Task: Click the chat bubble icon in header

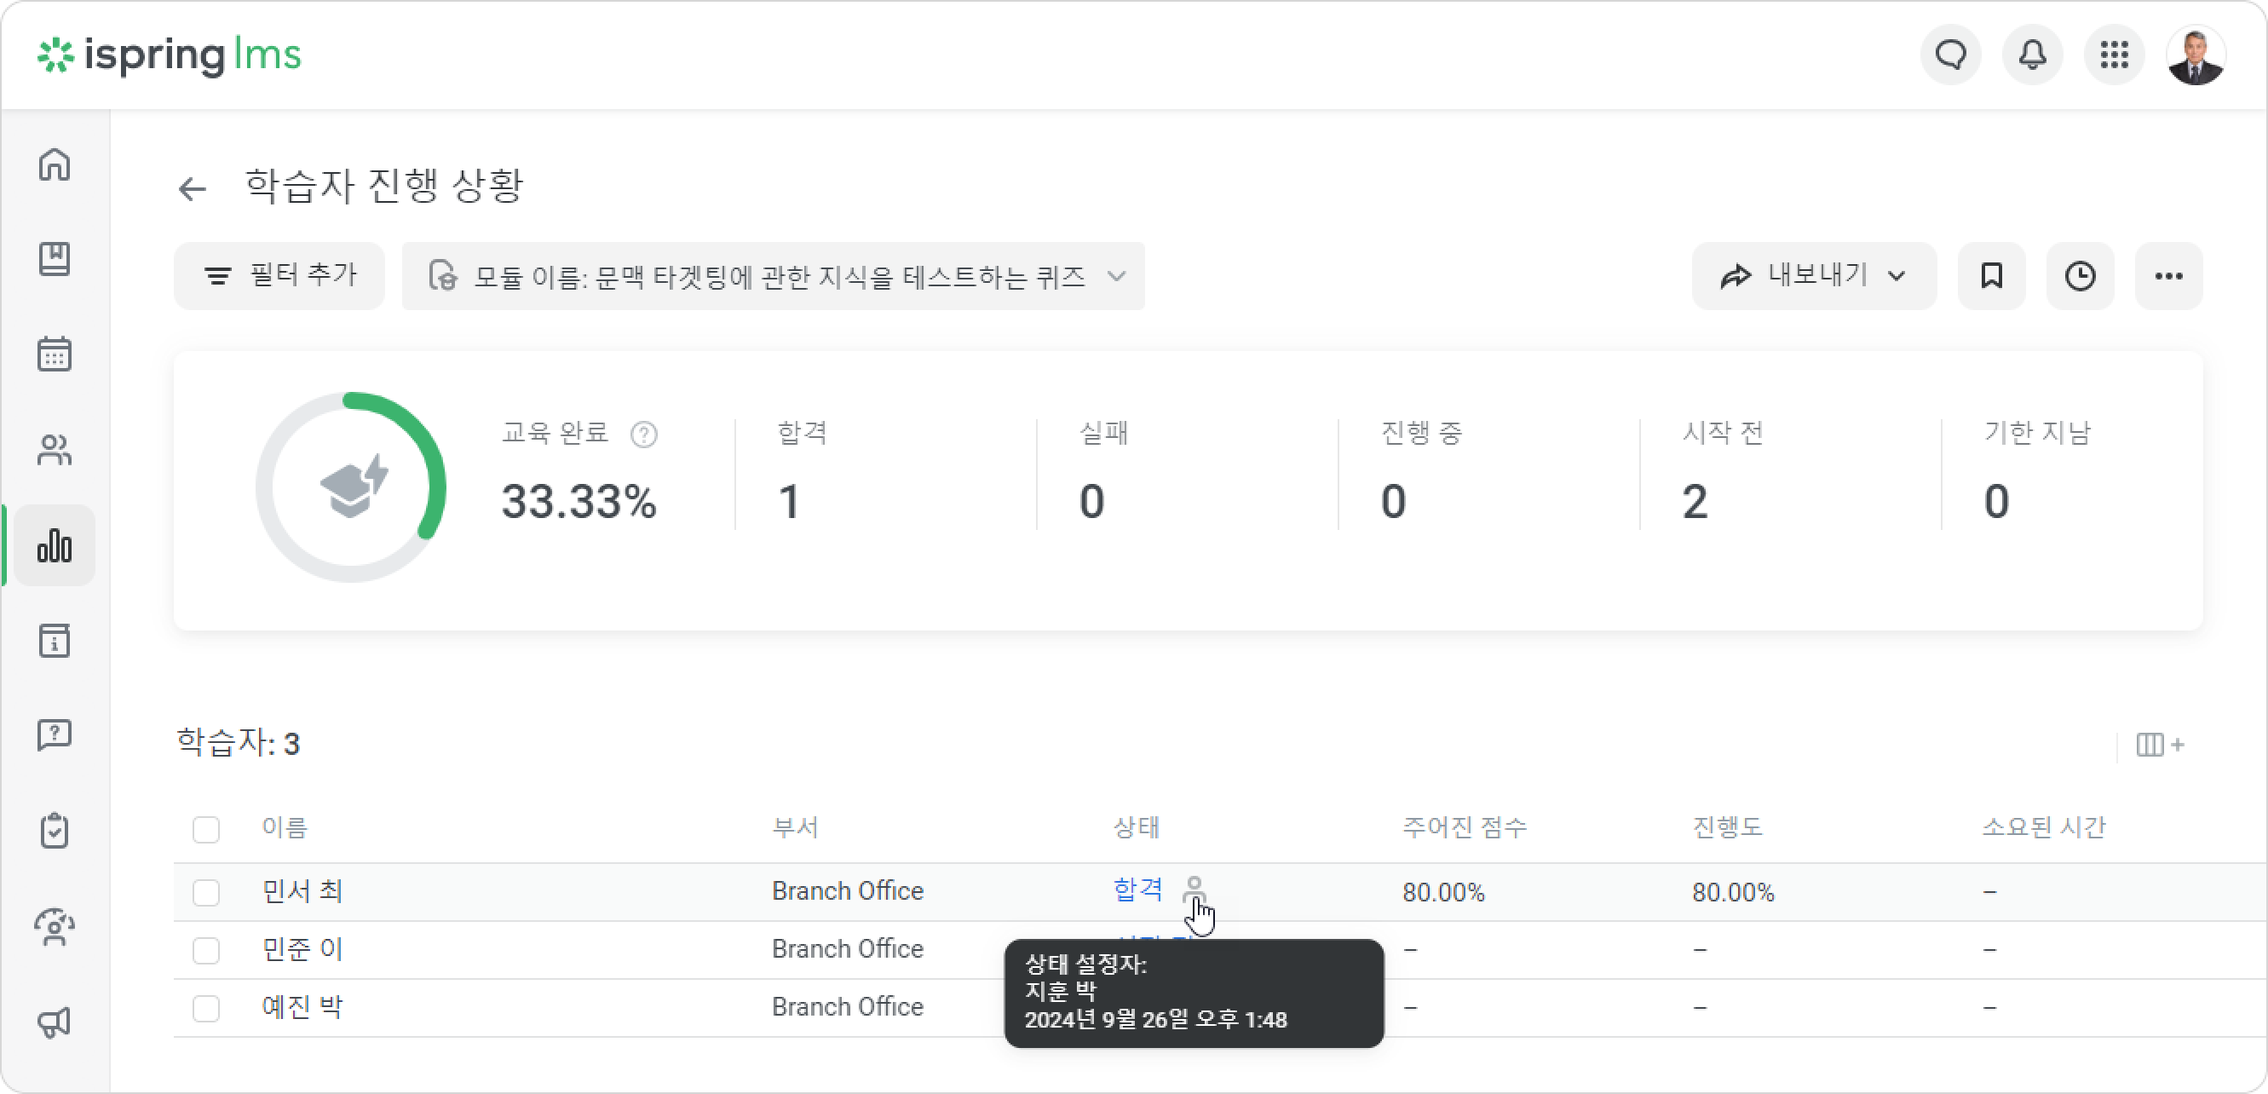Action: pyautogui.click(x=1951, y=55)
